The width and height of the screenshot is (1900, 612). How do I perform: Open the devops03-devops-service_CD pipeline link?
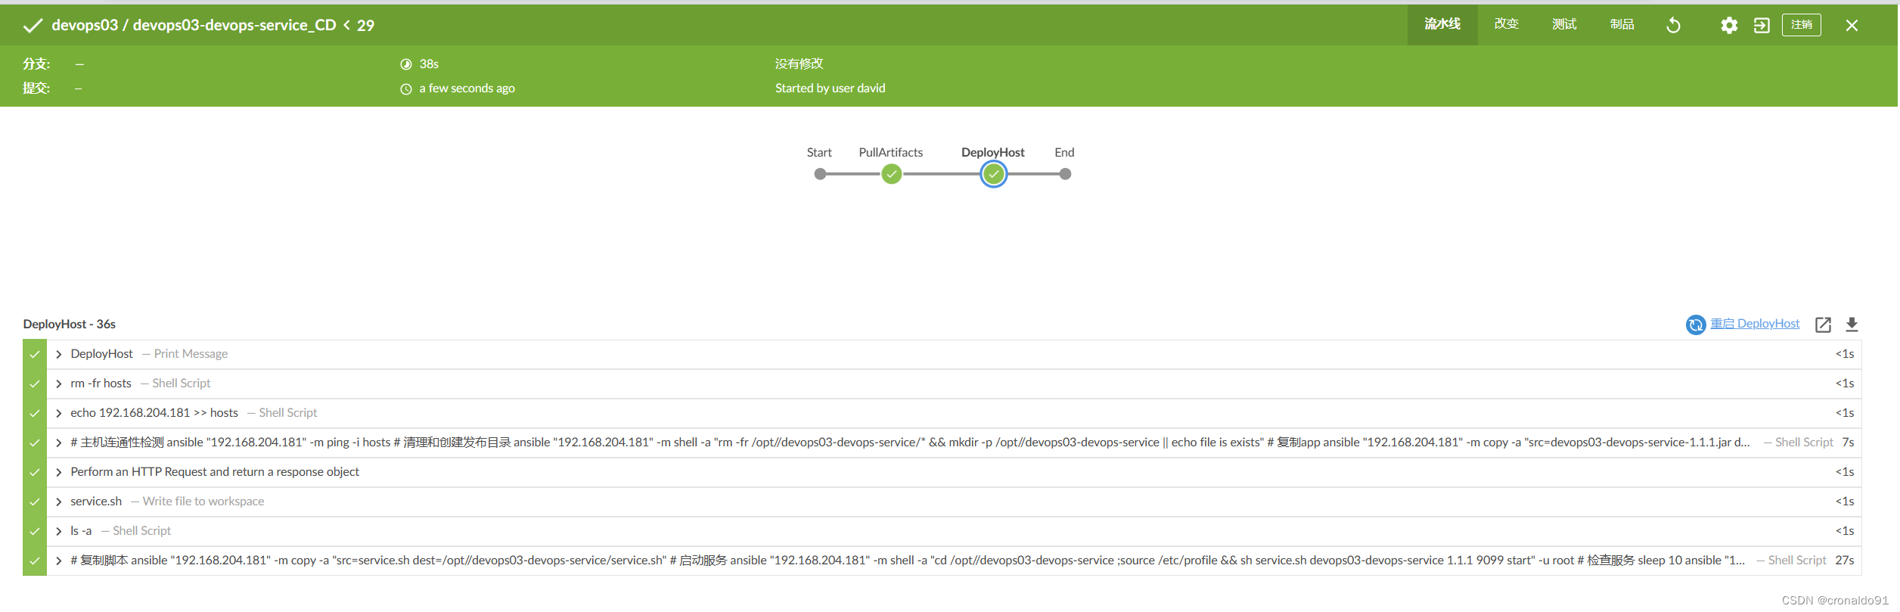(234, 25)
